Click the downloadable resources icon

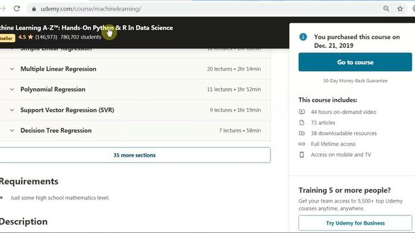tap(302, 133)
